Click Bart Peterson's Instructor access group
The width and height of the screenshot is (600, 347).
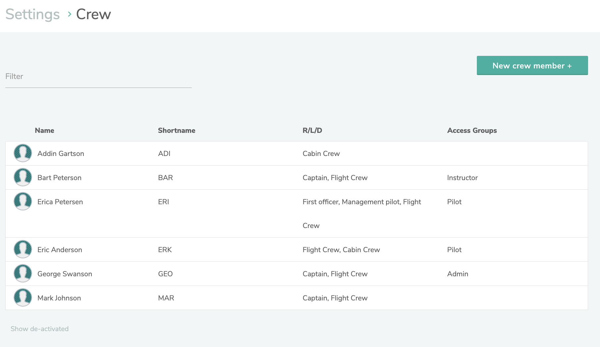pos(462,178)
